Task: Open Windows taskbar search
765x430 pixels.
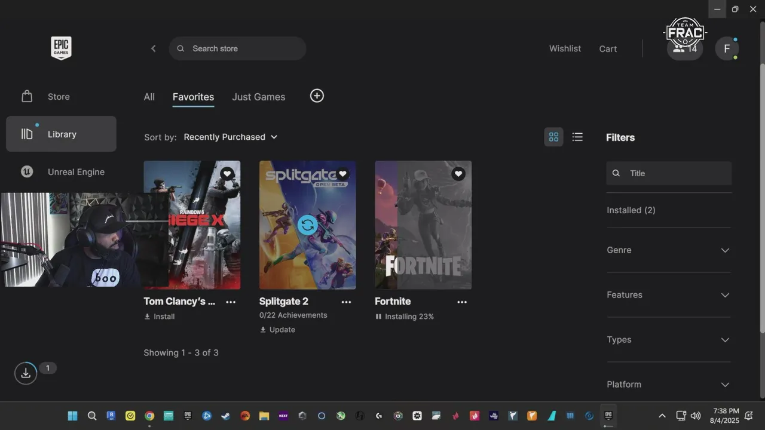Action: click(92, 416)
